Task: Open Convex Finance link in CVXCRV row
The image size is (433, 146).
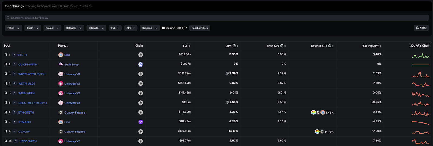Action: 75,132
